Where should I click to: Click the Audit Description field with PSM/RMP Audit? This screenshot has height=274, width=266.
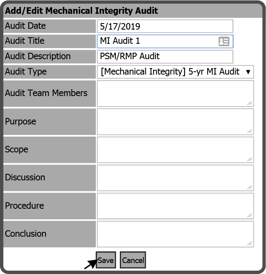click(x=165, y=57)
